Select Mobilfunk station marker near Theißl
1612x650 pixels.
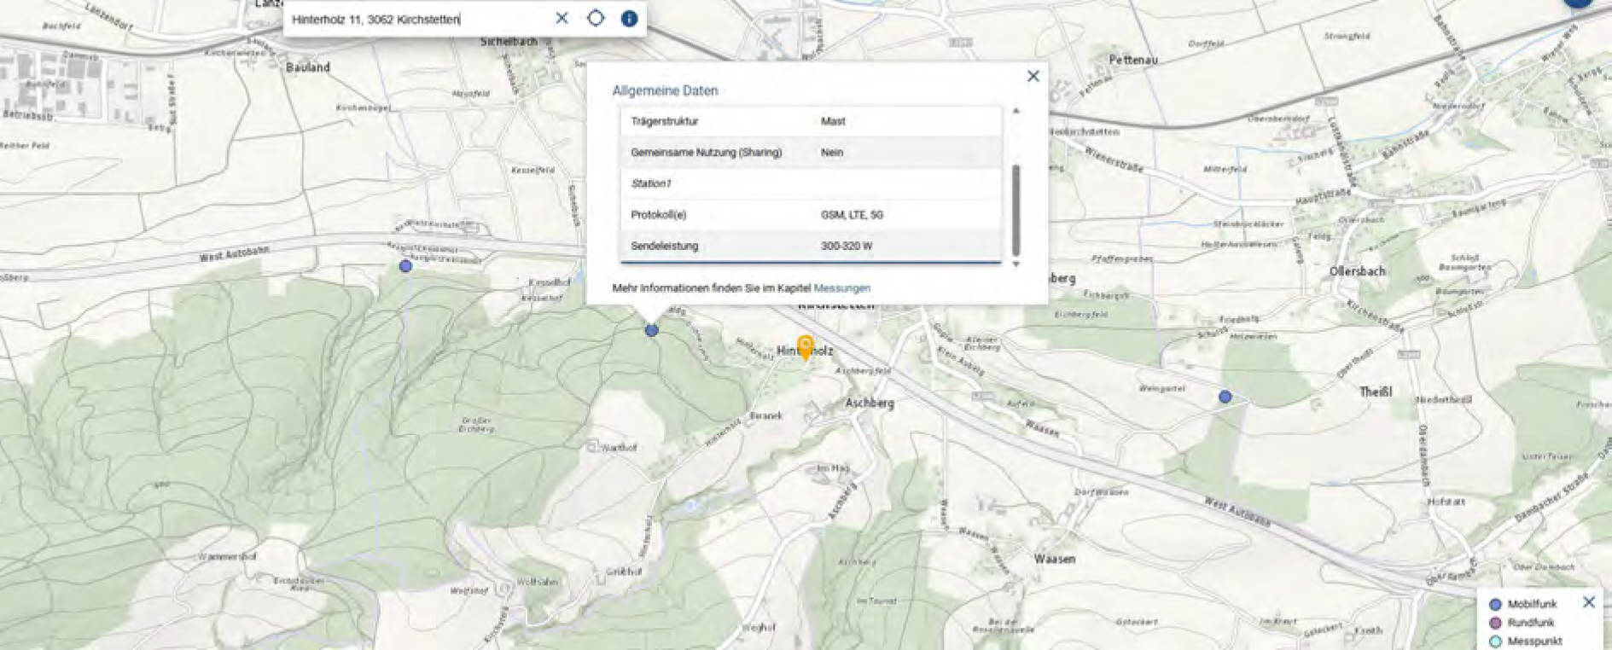(1225, 397)
